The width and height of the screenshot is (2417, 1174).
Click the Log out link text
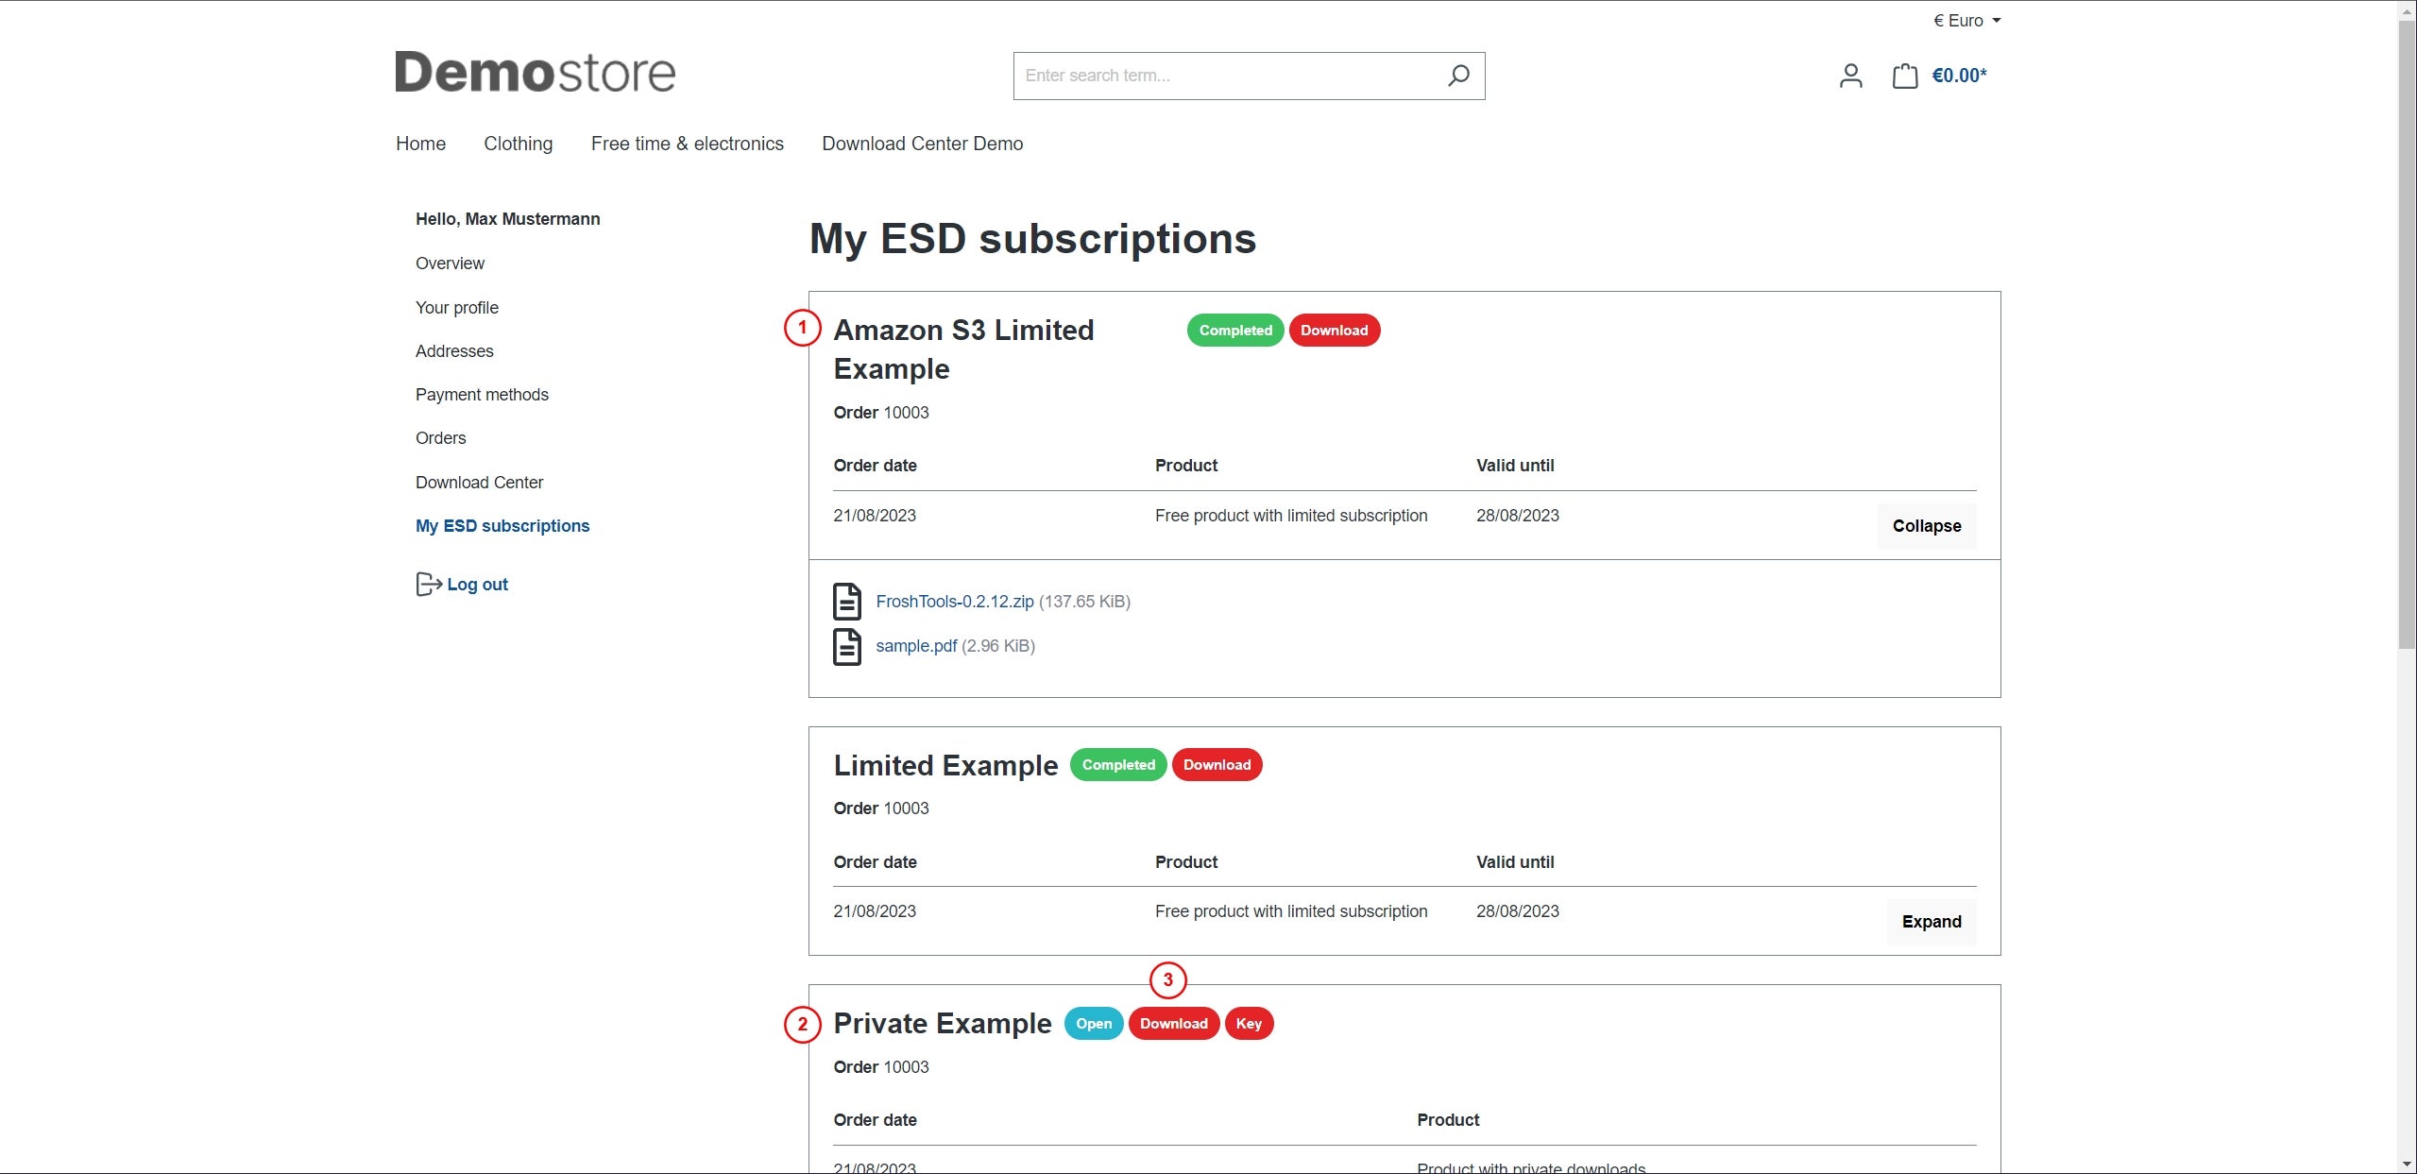coord(478,585)
